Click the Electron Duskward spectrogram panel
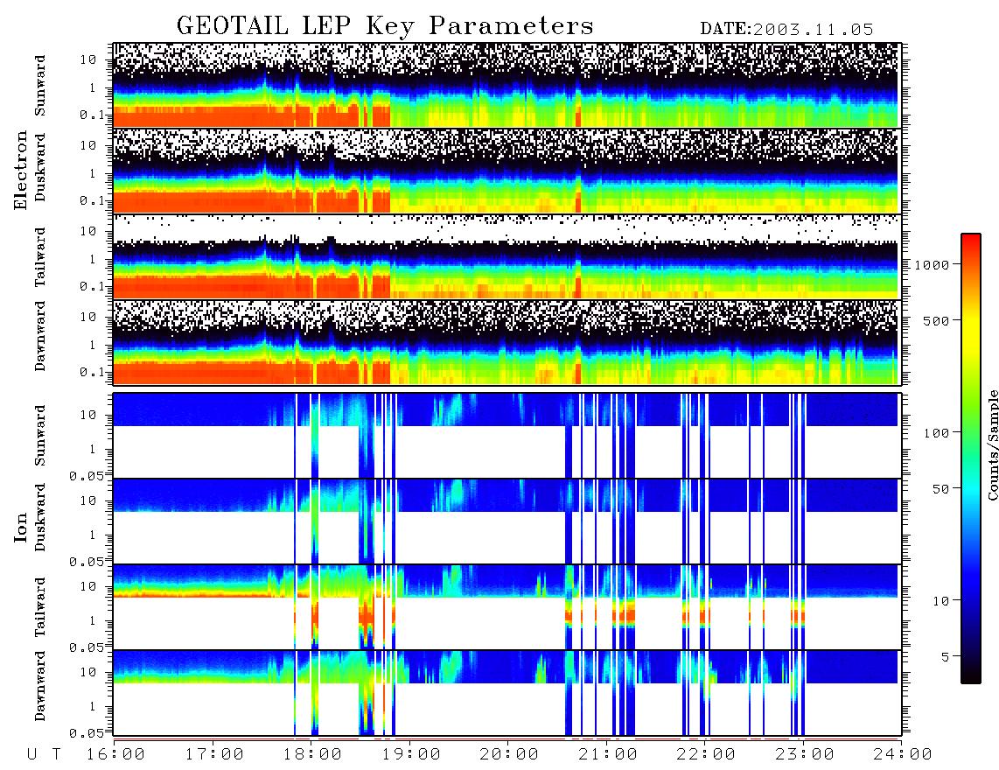The height and width of the screenshot is (770, 999). tap(506, 171)
